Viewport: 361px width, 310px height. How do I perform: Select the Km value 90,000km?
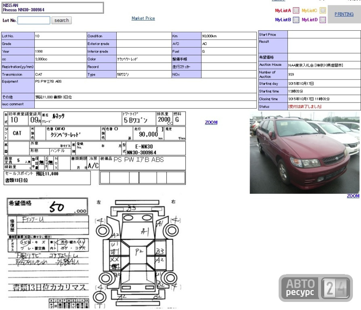[209, 36]
